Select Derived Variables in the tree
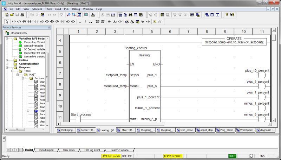 click(33, 46)
